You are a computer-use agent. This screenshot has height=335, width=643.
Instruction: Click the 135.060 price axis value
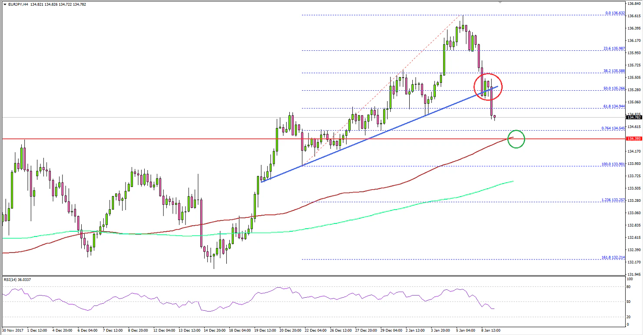[x=633, y=102]
